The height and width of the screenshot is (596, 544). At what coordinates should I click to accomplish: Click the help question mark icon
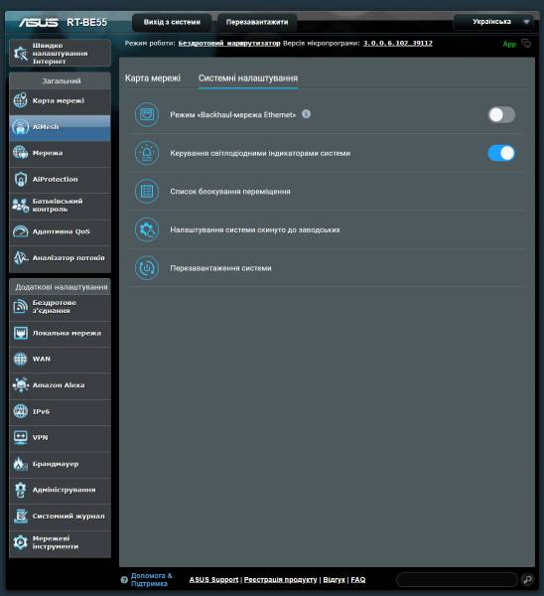coord(124,580)
